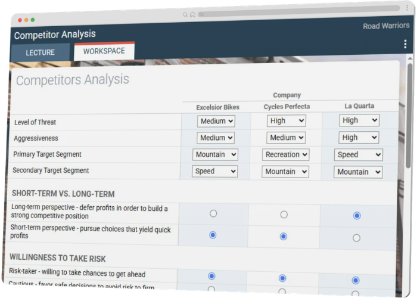Click the browser address bar

(299, 12)
